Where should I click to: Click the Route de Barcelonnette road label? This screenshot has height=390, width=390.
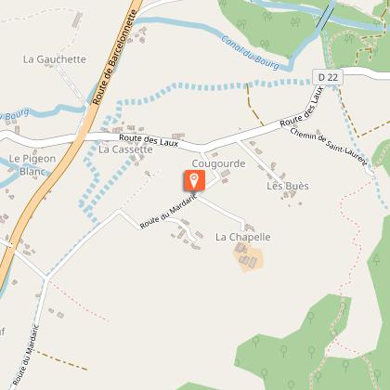tap(115, 58)
